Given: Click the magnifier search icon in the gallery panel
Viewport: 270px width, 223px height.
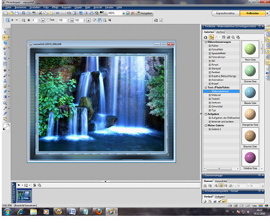Looking at the screenshot, I should coord(233,37).
